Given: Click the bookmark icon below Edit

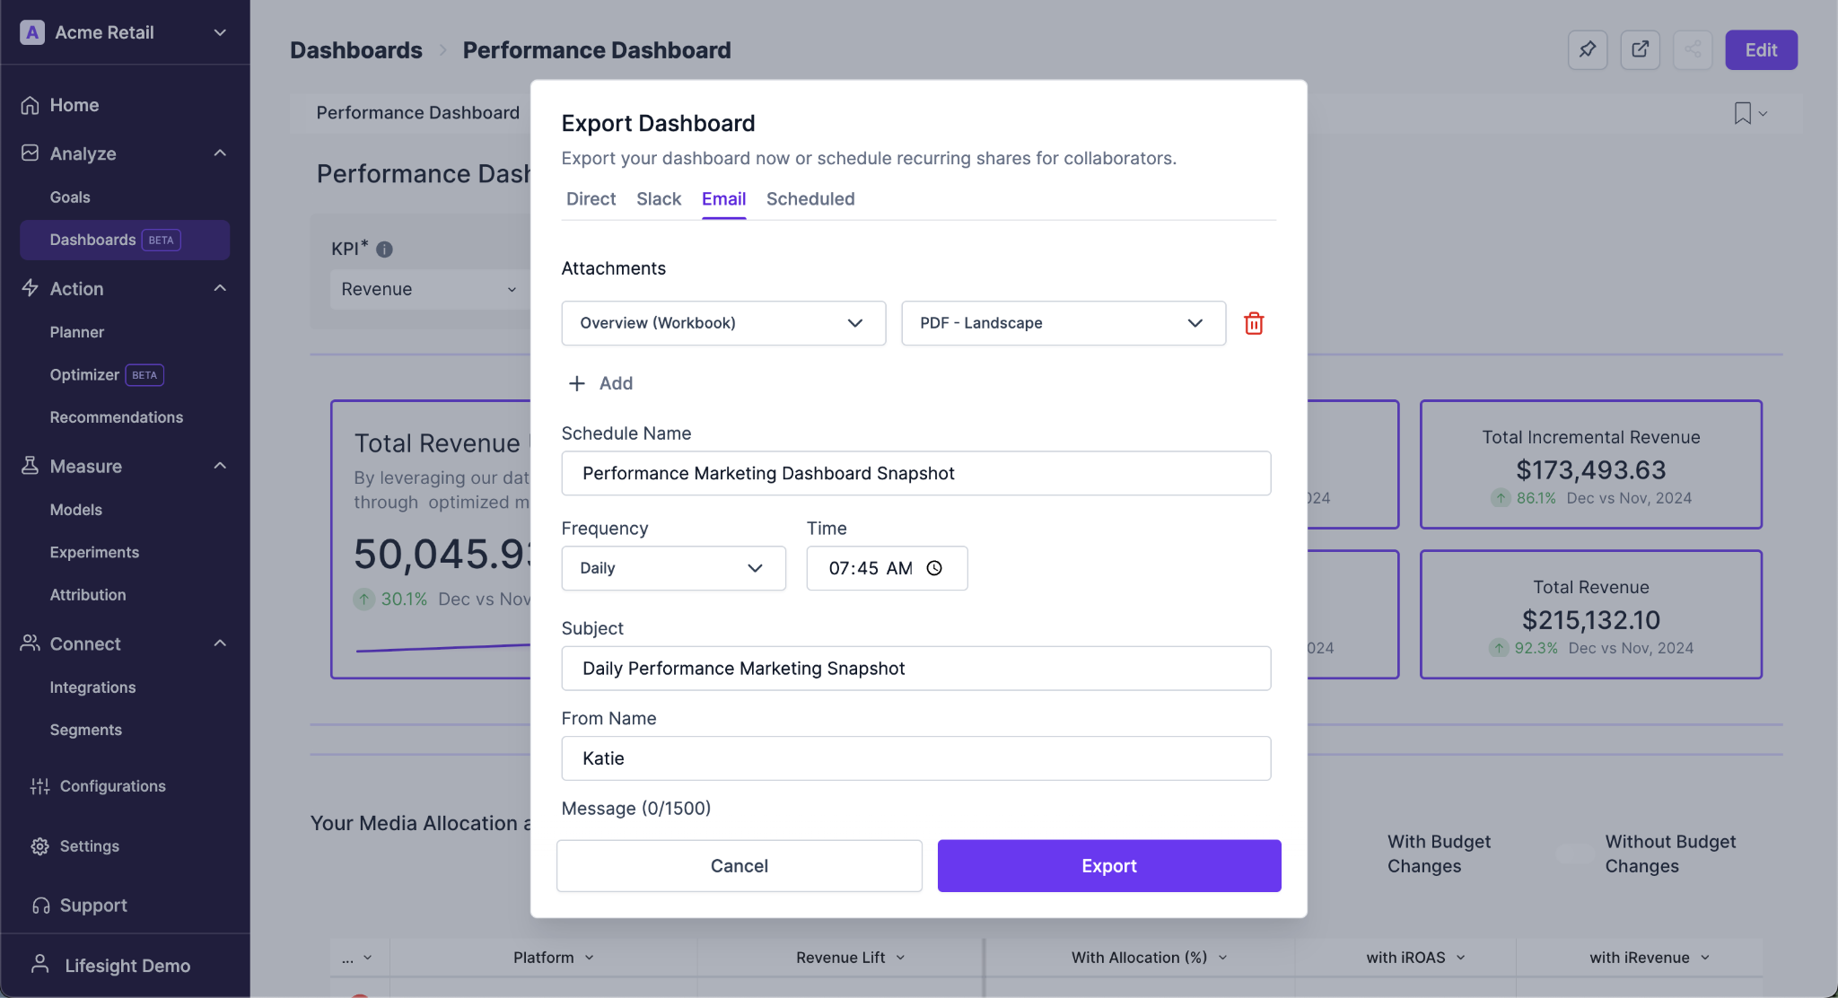Looking at the screenshot, I should click(1741, 113).
